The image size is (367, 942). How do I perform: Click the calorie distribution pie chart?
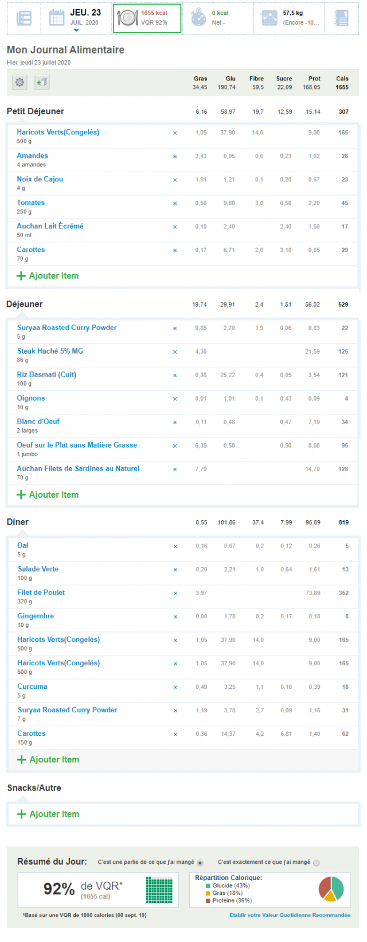pos(331,889)
